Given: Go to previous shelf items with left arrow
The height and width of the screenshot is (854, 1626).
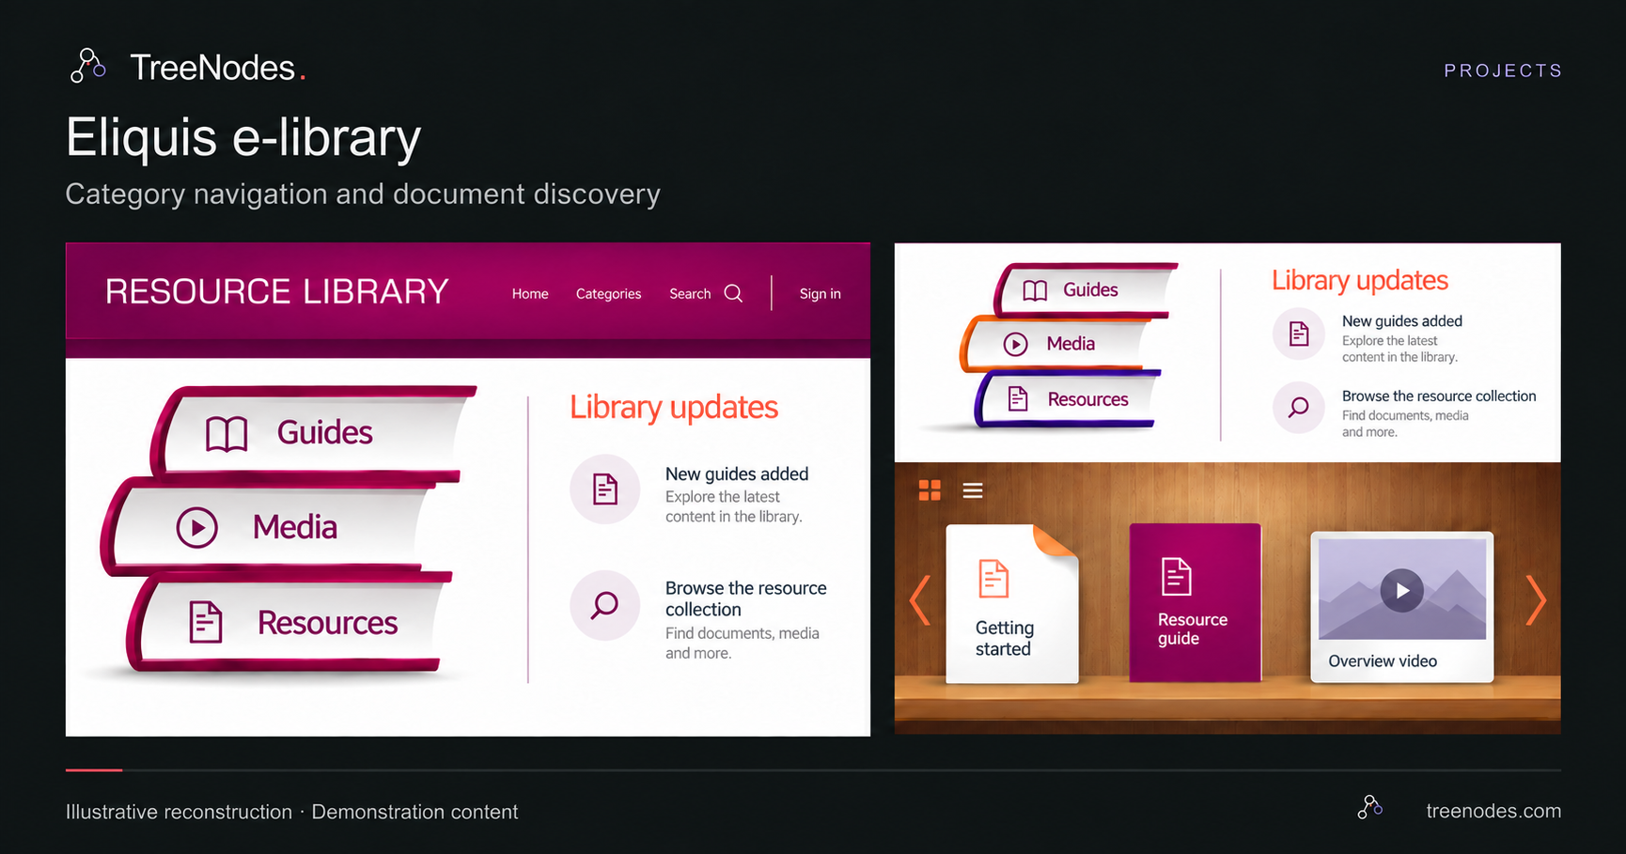Looking at the screenshot, I should 920,600.
